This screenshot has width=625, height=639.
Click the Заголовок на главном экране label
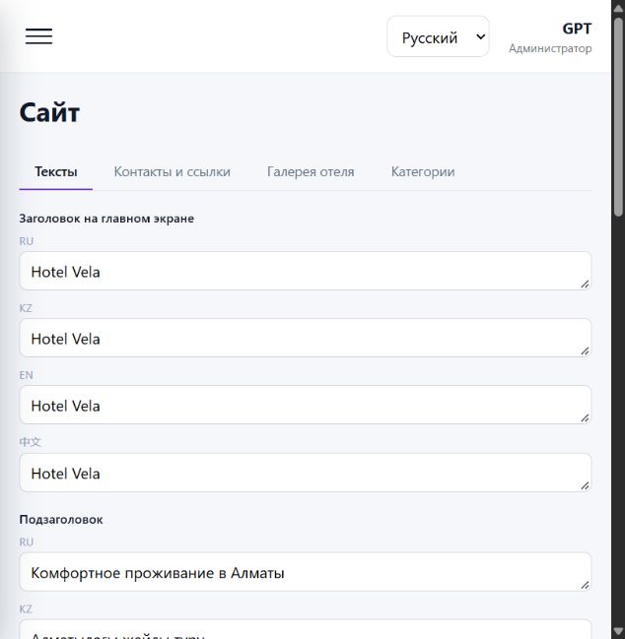point(106,219)
